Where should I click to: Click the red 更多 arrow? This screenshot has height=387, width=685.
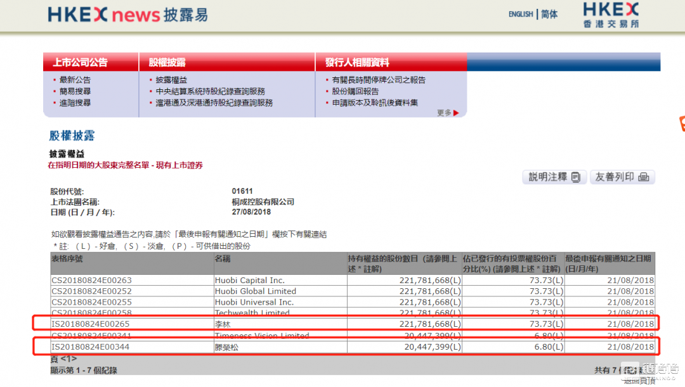pos(456,113)
